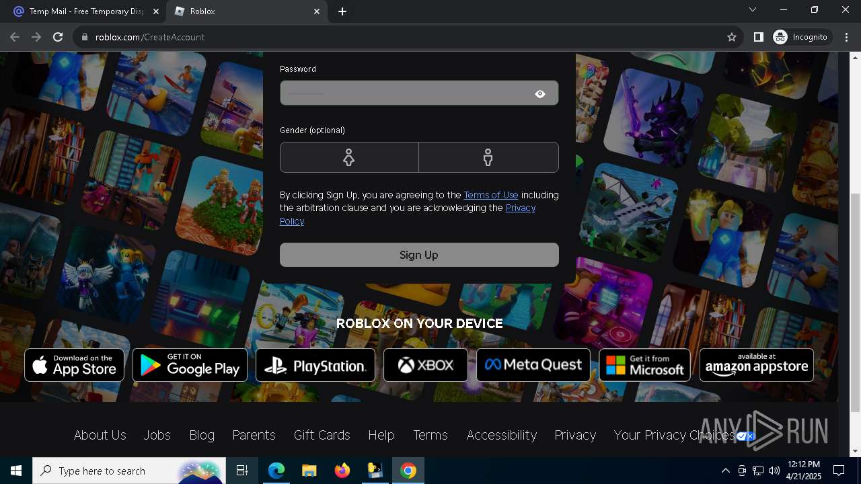Viewport: 861px width, 484px height.
Task: Bookmark this page with the star
Action: 732,37
